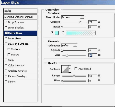Click the Jitter slider handle

point(62,81)
